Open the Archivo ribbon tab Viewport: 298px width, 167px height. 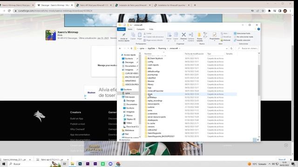tap(121, 29)
